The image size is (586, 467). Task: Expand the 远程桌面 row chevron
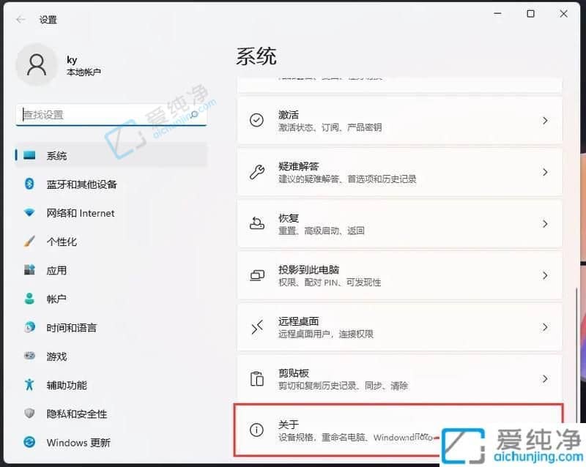[x=545, y=327]
